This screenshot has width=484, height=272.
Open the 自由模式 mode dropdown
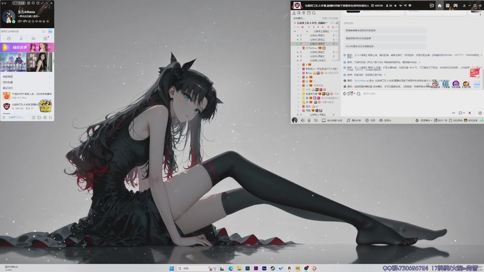pos(299,18)
